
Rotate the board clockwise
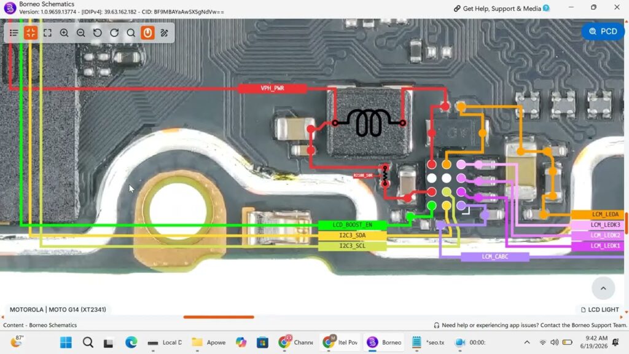[x=114, y=33]
